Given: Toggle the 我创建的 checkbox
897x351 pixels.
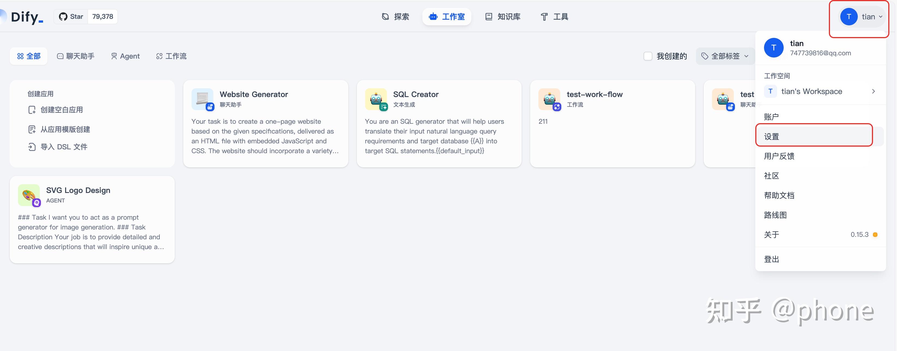Looking at the screenshot, I should 648,56.
